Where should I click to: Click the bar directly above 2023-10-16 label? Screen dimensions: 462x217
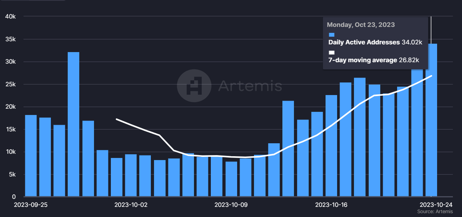[331, 146]
